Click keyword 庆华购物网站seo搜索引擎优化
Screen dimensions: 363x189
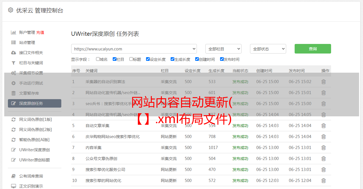click(x=113, y=137)
